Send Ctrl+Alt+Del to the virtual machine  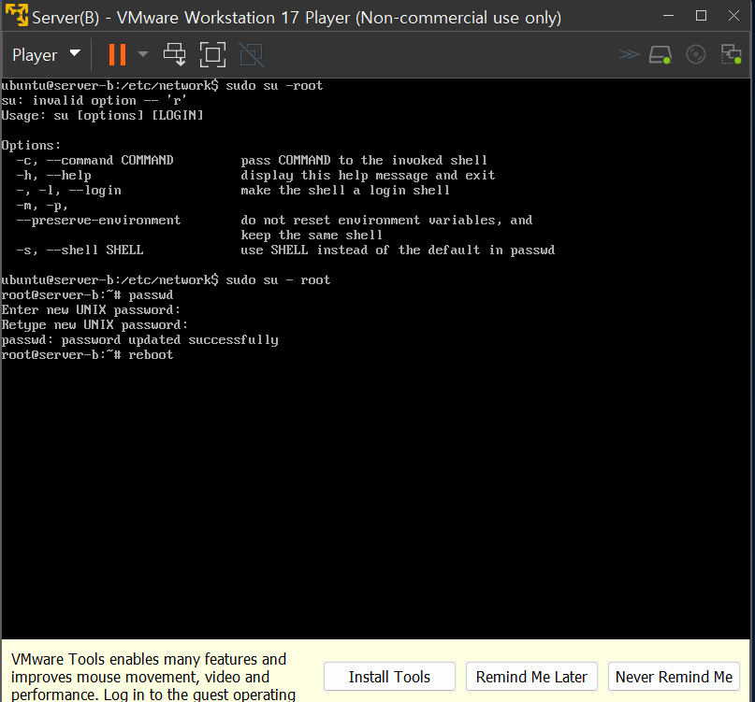174,54
